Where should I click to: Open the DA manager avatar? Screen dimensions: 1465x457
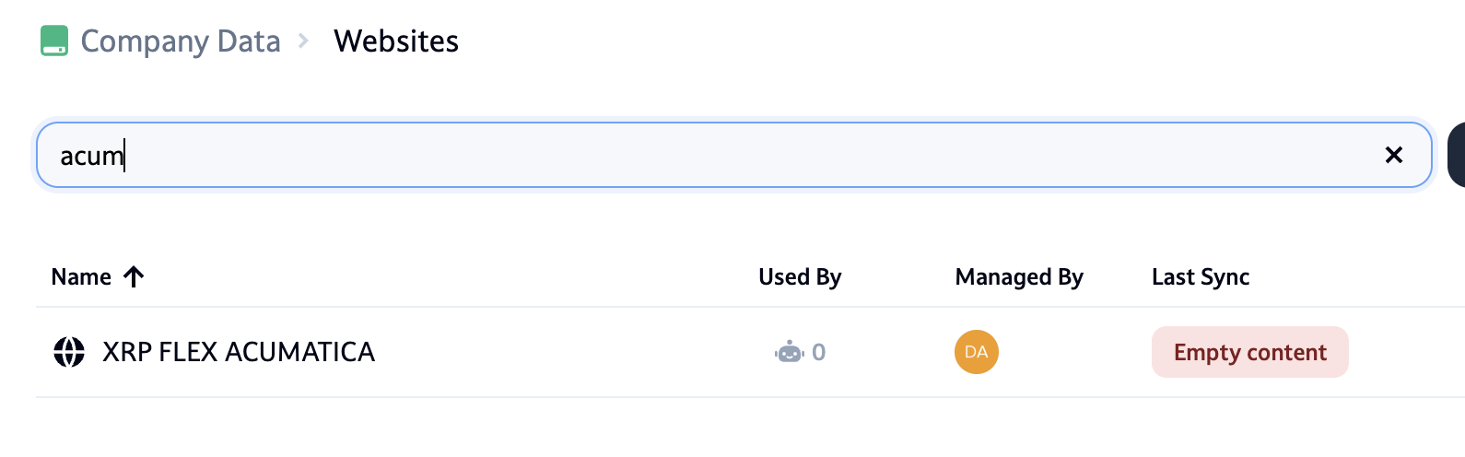coord(977,352)
